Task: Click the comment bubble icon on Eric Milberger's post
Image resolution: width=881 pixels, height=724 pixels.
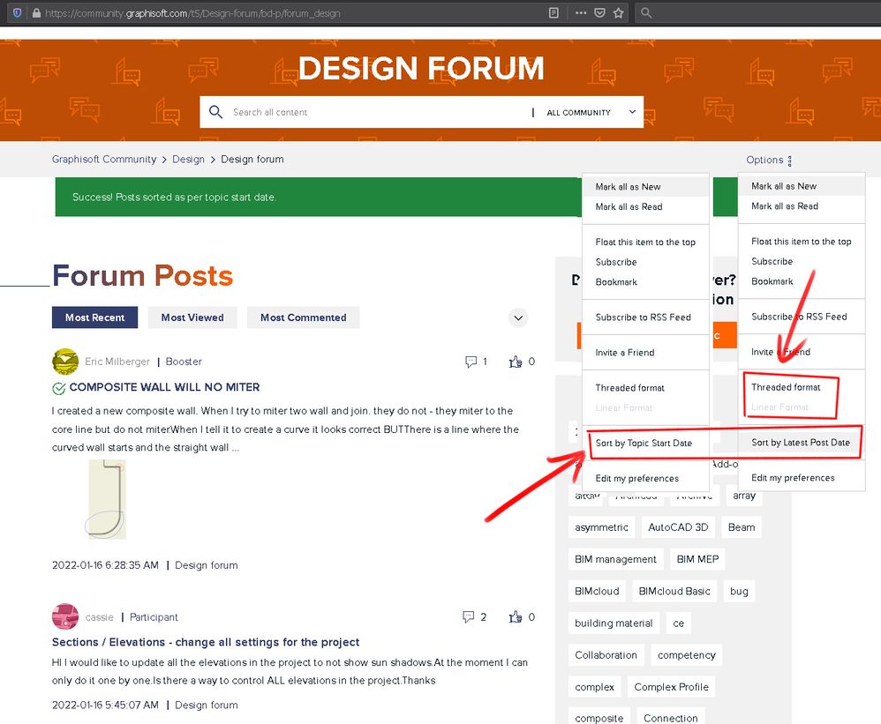Action: (x=471, y=362)
